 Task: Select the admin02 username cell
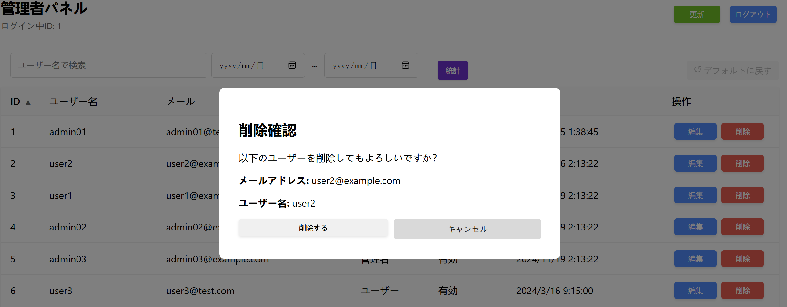68,227
